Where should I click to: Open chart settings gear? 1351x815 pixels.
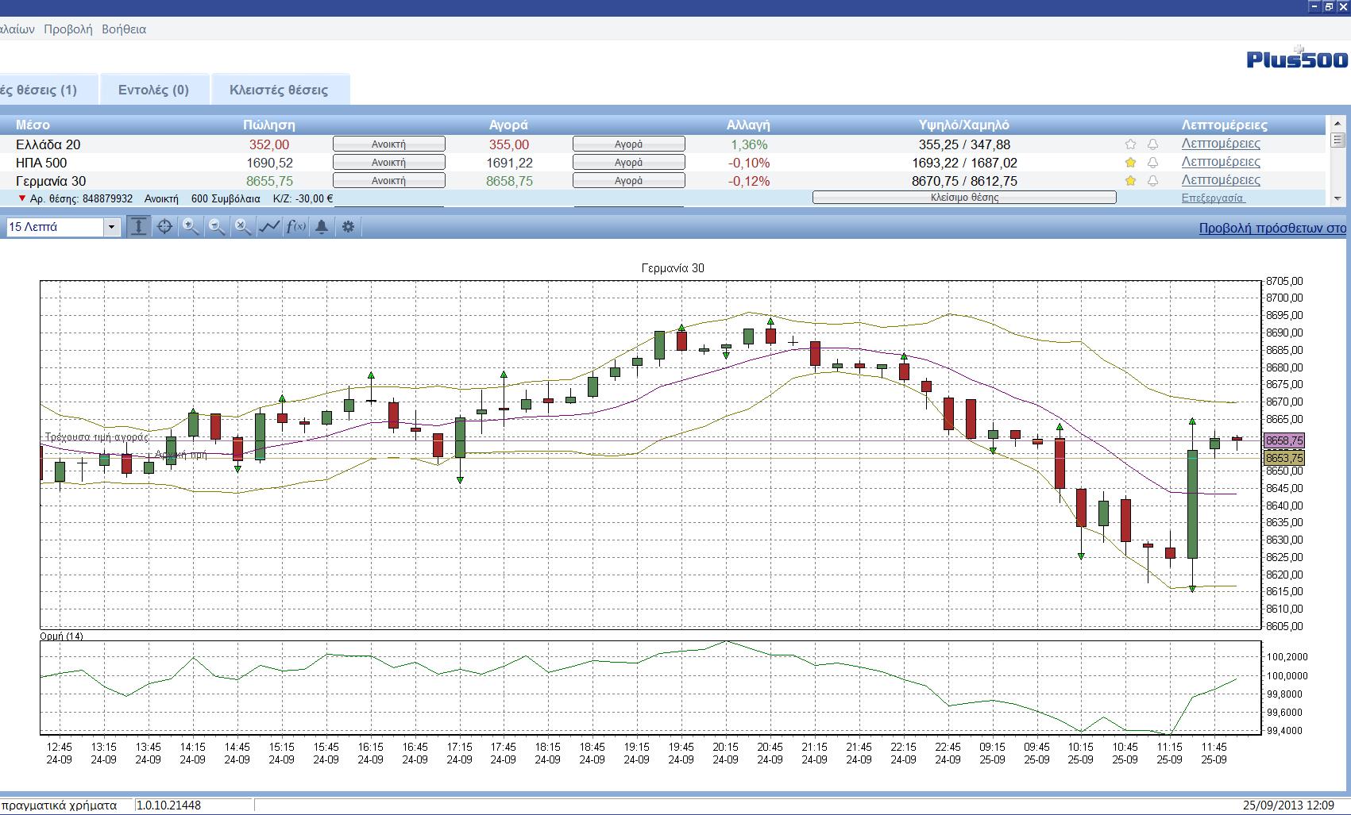pos(348,227)
